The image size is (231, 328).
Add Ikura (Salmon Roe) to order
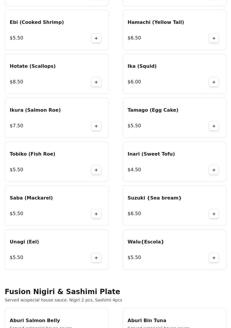tap(96, 126)
